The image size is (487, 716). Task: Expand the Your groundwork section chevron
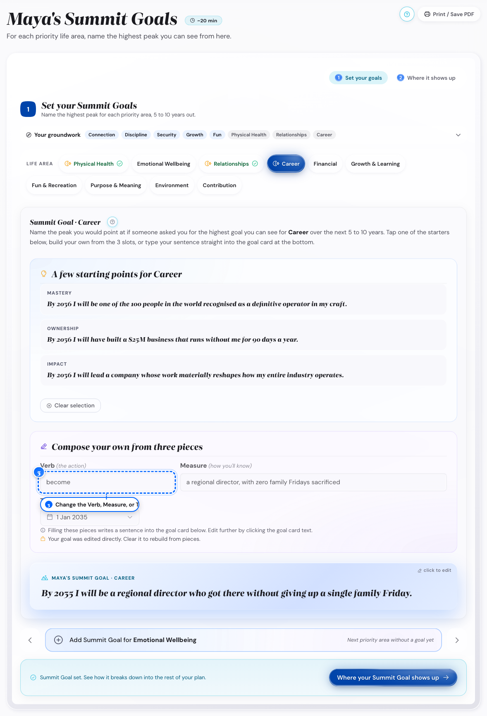pyautogui.click(x=458, y=135)
